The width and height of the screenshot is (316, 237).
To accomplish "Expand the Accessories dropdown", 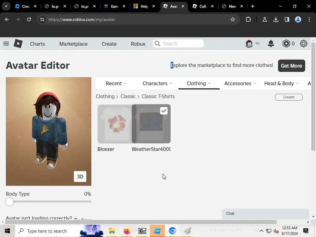I will point(240,83).
